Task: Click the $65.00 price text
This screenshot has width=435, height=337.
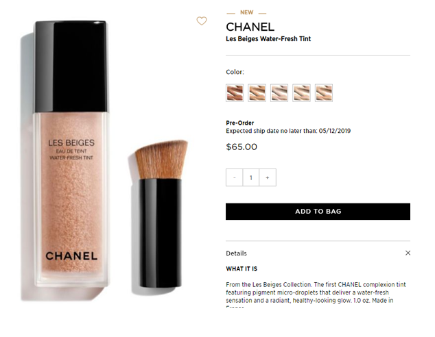Action: click(242, 147)
